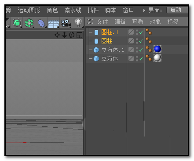Image resolution: width=194 pixels, height=161 pixels.
Task: Select the white material tag on 立方体
Action: coord(157,58)
